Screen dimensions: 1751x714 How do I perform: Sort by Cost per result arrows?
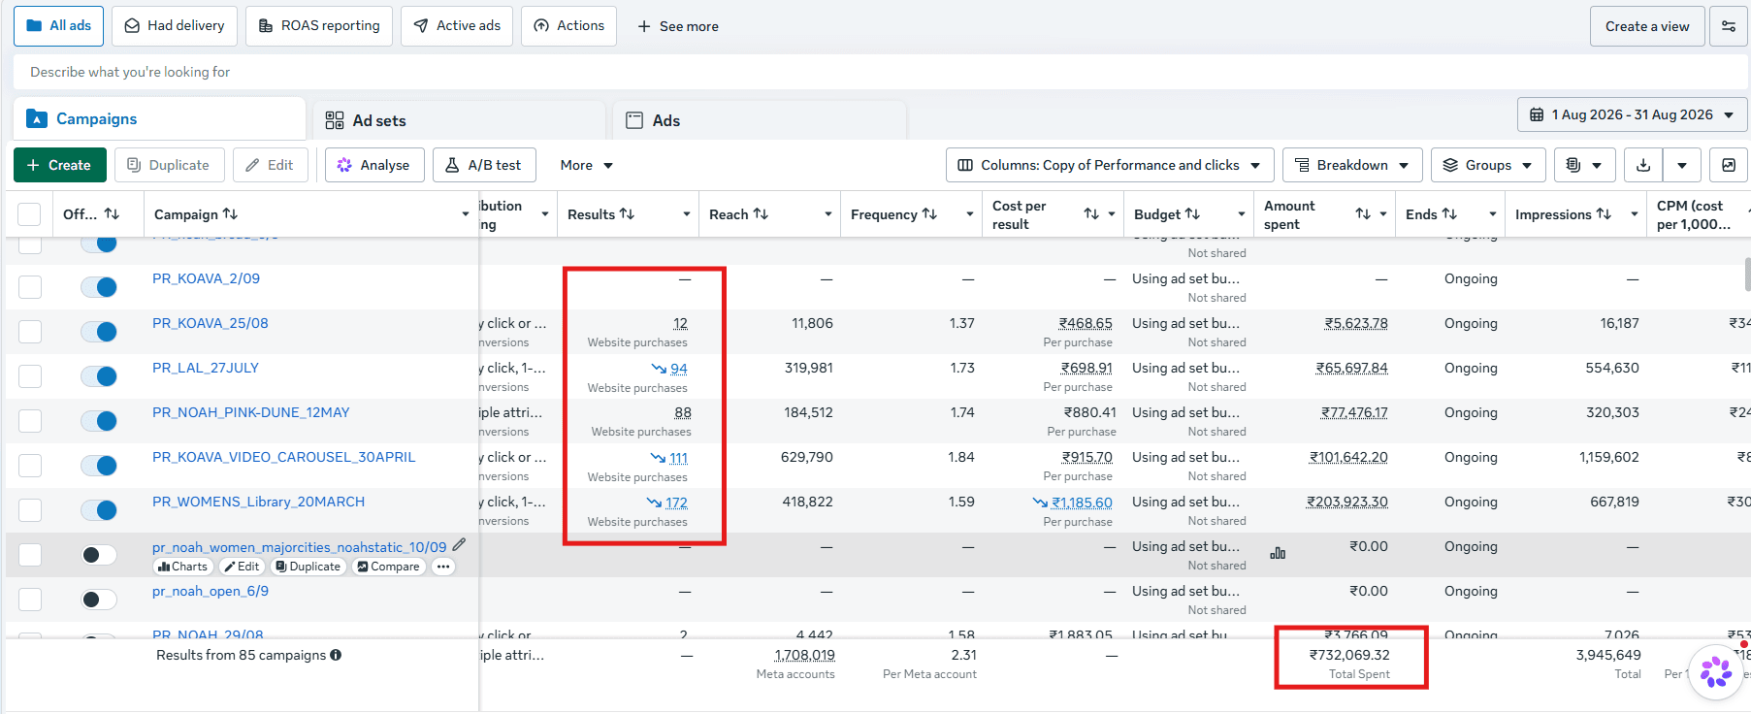click(1091, 214)
